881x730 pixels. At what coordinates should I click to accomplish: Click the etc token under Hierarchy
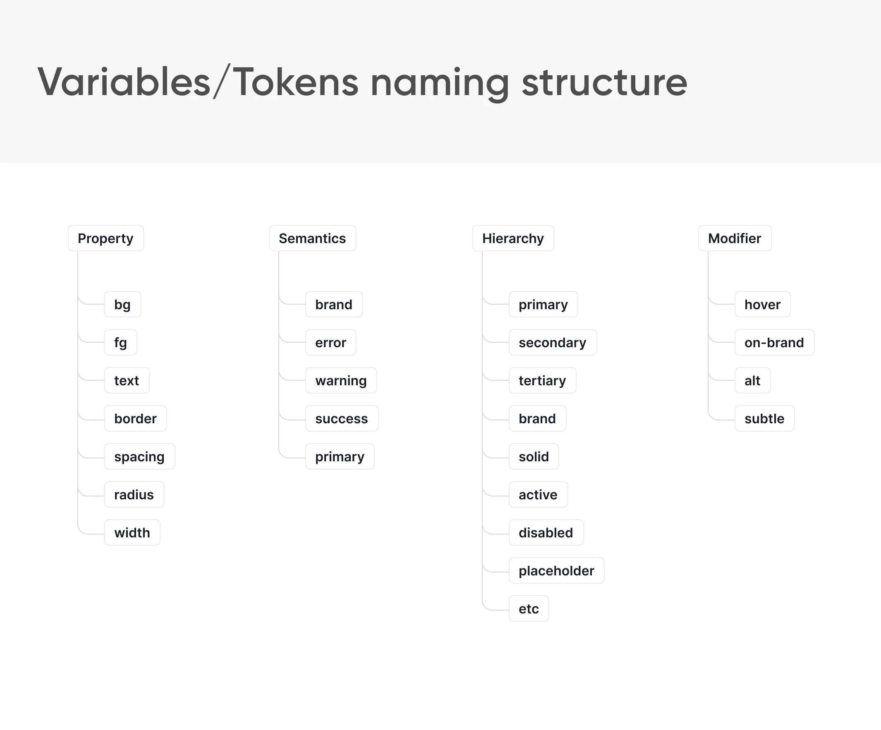tap(529, 609)
